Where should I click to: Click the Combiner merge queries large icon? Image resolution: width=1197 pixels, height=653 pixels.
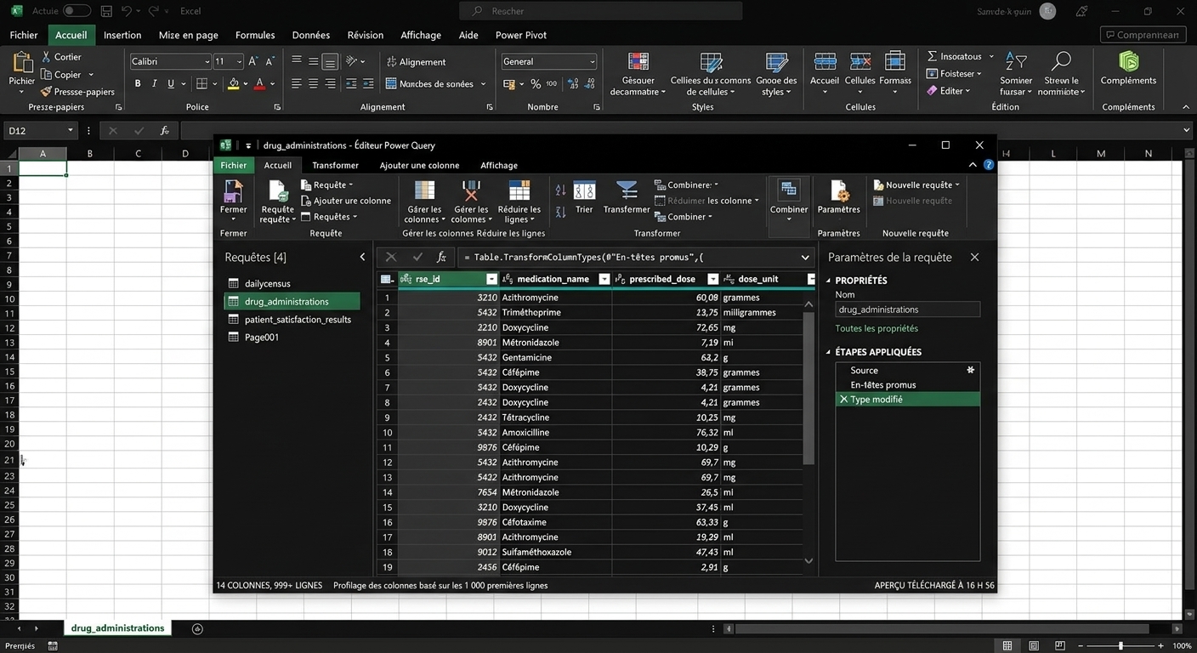(x=789, y=190)
